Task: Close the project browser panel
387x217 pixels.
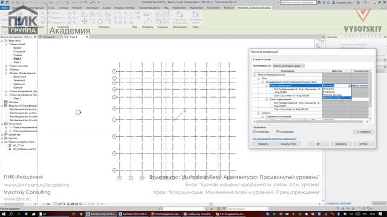Action: pyautogui.click(x=35, y=37)
